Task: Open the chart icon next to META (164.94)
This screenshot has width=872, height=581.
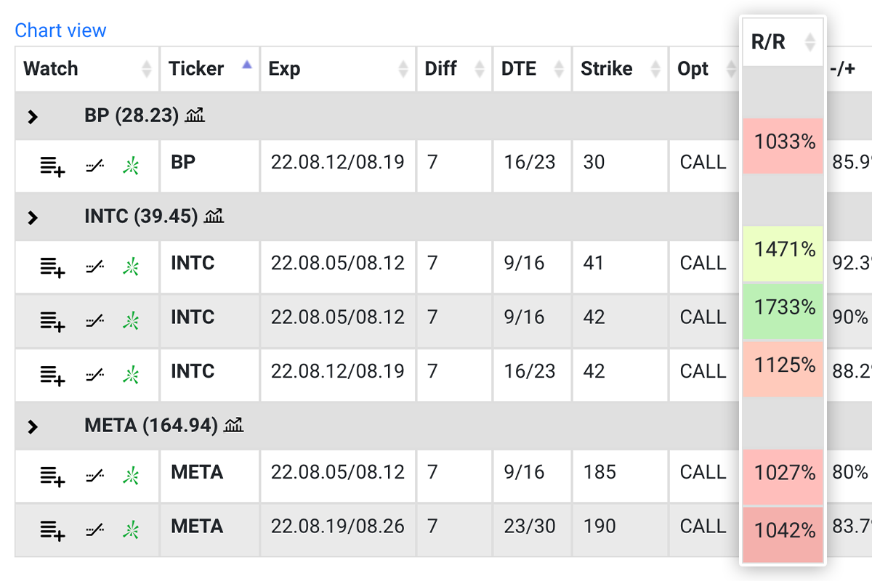Action: pos(233,425)
